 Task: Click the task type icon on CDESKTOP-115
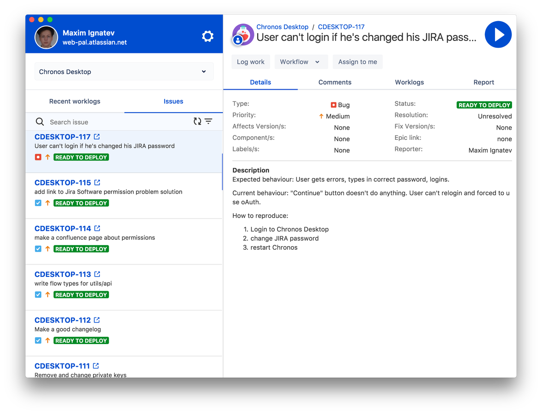coord(38,203)
